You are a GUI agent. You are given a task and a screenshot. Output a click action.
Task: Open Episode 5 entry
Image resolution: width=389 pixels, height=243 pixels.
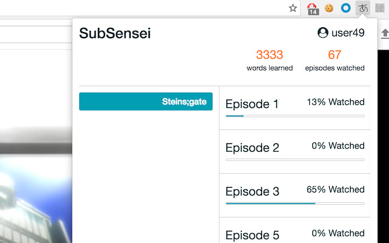tap(252, 235)
